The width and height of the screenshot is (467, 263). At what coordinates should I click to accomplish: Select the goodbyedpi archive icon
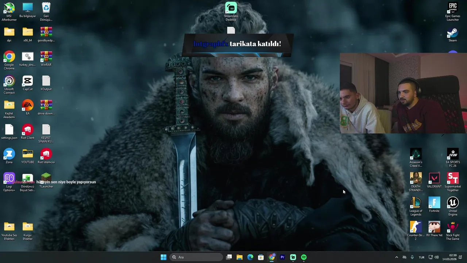tap(46, 34)
